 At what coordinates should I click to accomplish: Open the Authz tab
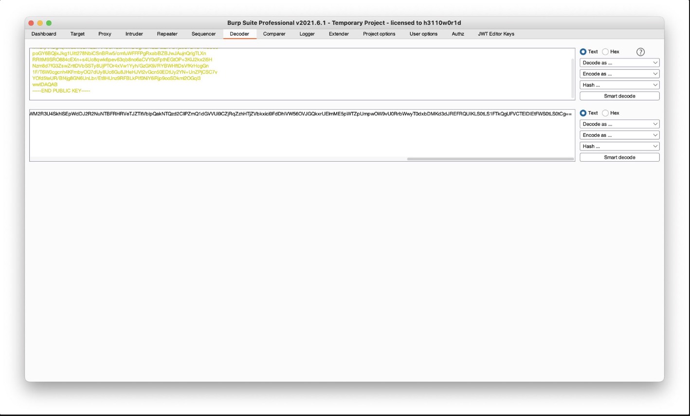pyautogui.click(x=458, y=34)
